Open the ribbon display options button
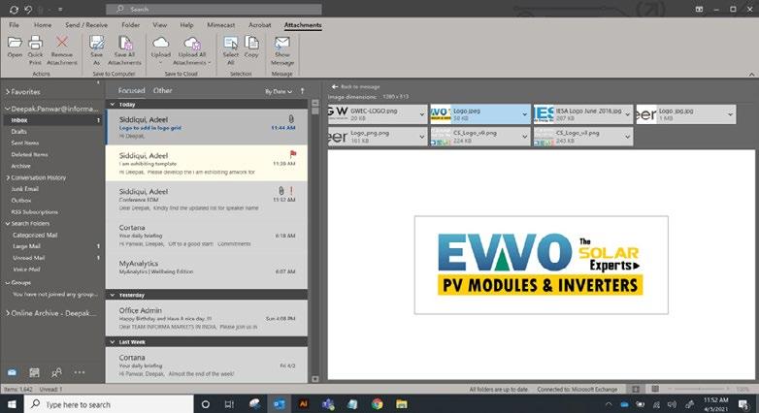Viewport: 759px width, 413px height. pyautogui.click(x=699, y=9)
